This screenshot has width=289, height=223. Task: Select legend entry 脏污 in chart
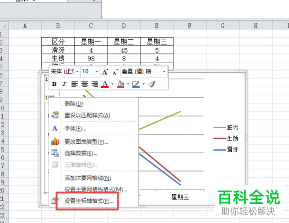click(226, 127)
